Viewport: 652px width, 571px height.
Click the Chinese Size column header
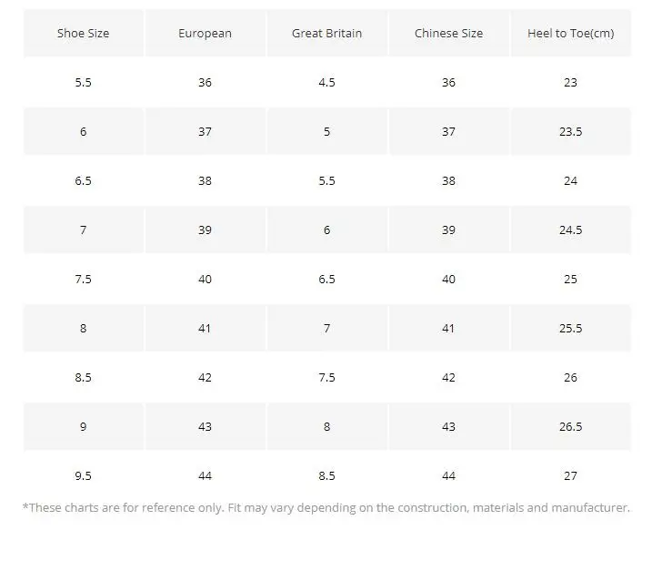click(x=448, y=33)
